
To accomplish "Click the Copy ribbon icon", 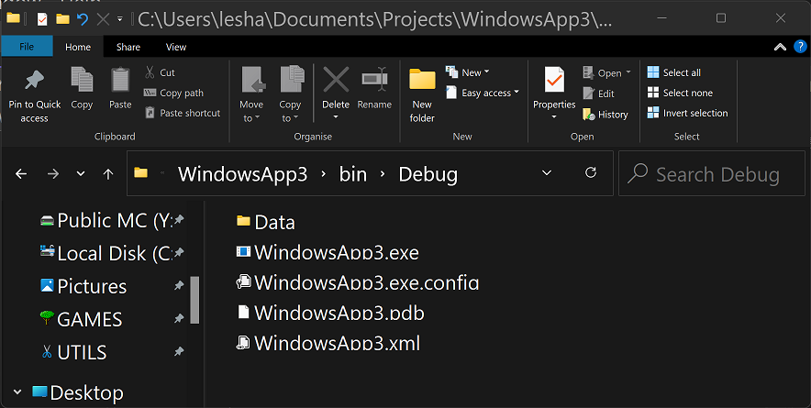I will point(82,80).
